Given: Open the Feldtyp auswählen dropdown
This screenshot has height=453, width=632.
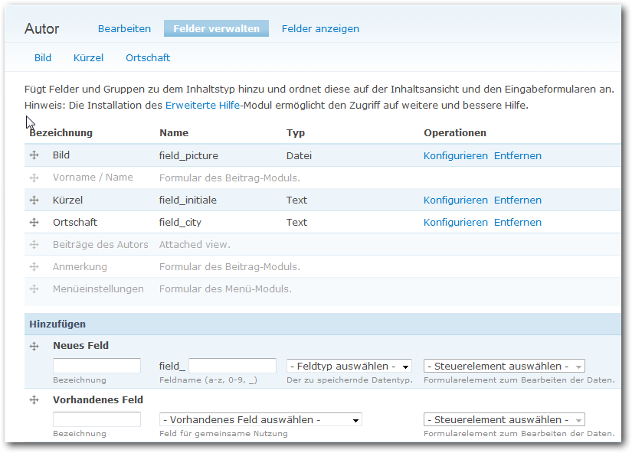Looking at the screenshot, I should (x=349, y=367).
